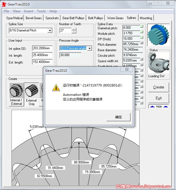Toggle the DP (Stub) lock indicator
176x190 pixels.
[142, 37]
